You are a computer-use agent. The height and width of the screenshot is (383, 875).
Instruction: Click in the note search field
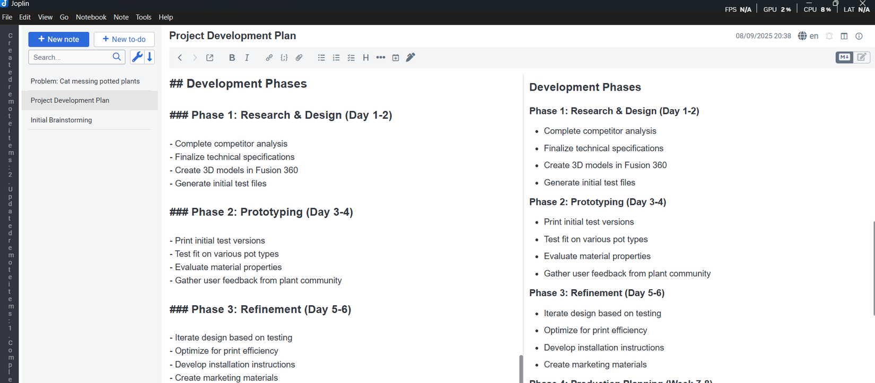[x=71, y=57]
